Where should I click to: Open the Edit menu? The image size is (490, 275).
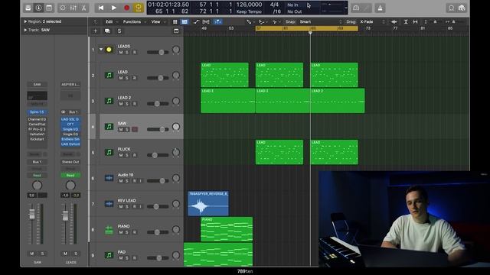tap(109, 22)
